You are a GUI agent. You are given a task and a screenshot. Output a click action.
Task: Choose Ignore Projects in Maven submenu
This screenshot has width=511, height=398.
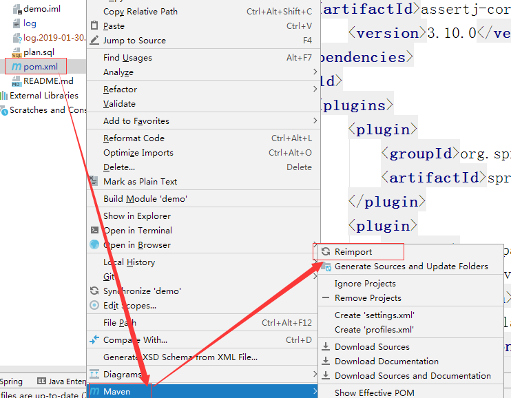410,283
